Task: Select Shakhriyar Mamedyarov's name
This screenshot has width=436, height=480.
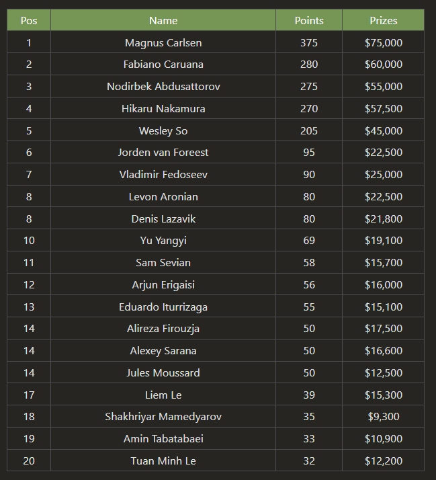Action: (x=163, y=417)
